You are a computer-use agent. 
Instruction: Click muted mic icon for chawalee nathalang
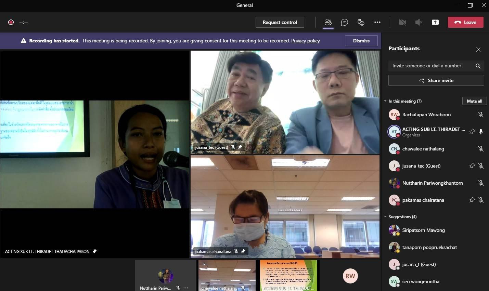tap(481, 149)
